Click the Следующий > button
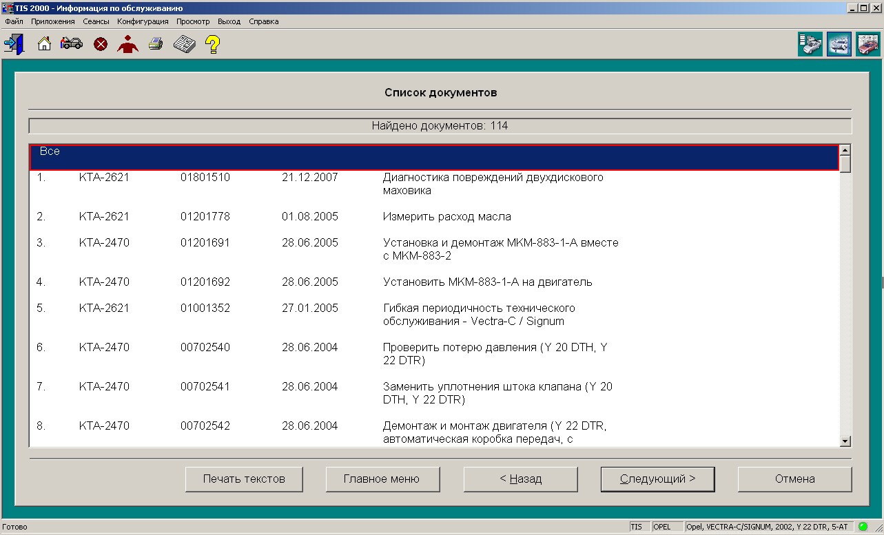The image size is (884, 535). 658,479
